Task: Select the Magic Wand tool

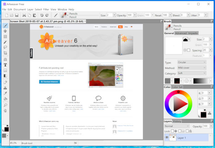Action: click(x=5, y=42)
